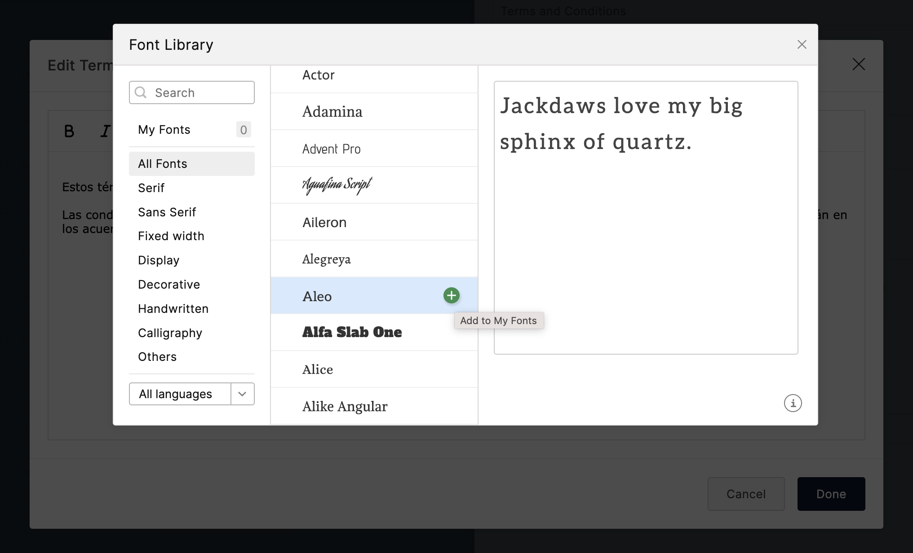Apply bold formatting in the editor
This screenshot has height=553, width=913.
click(69, 131)
